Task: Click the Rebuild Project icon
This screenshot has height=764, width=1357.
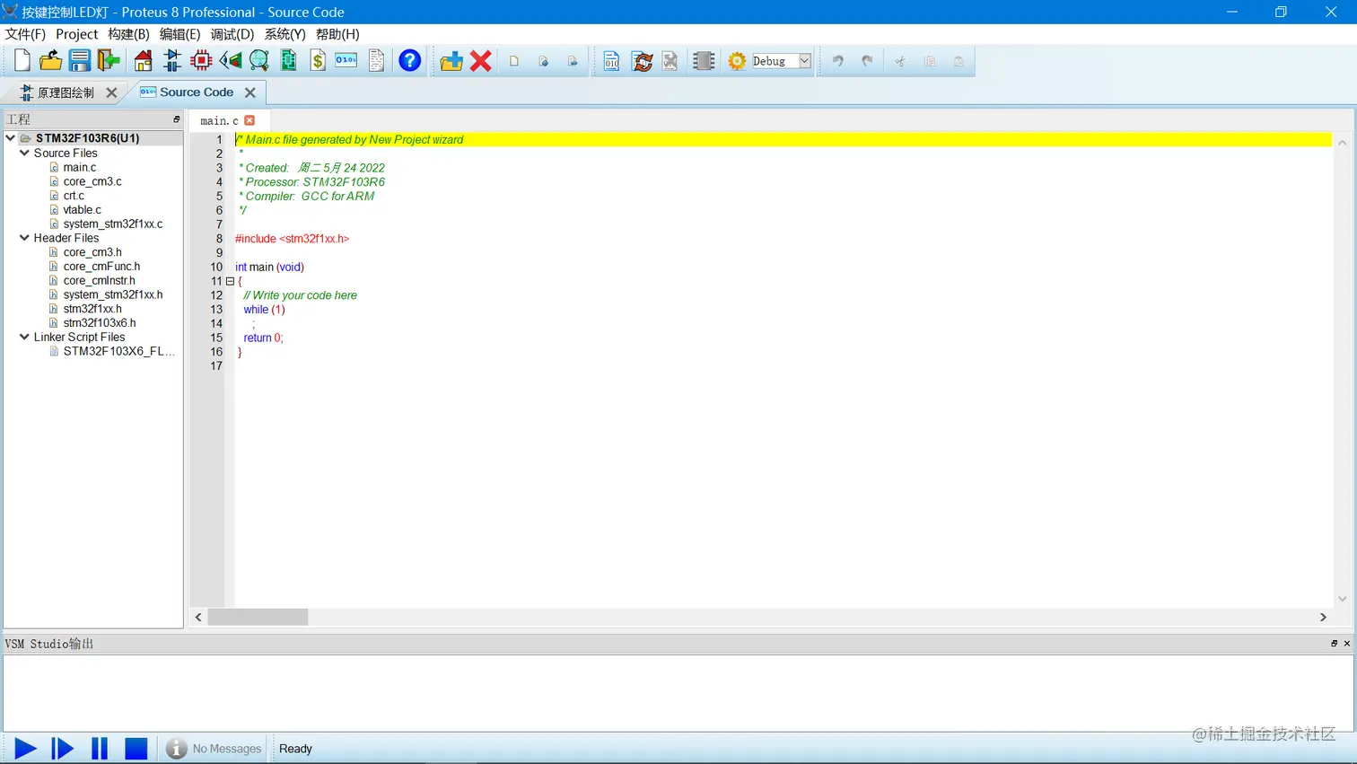Action: (x=643, y=61)
